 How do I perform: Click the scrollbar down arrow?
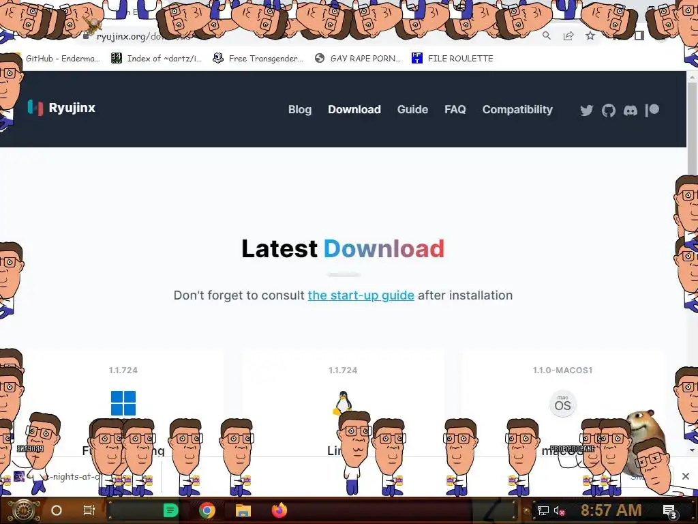692,450
